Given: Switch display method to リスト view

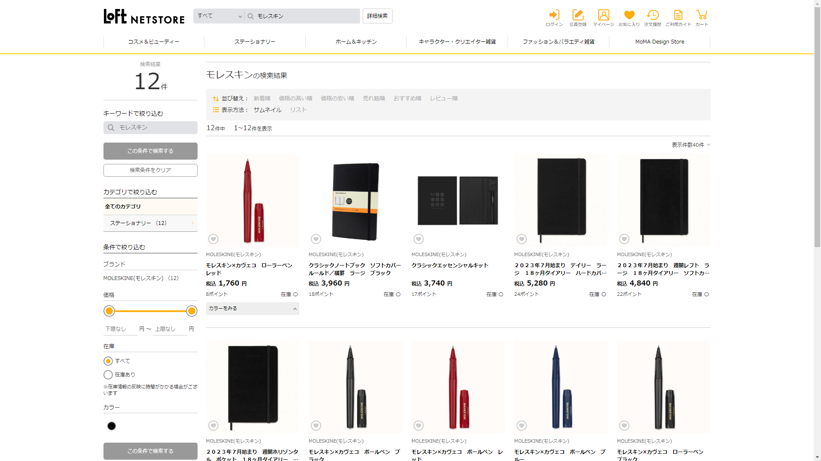Looking at the screenshot, I should point(298,110).
